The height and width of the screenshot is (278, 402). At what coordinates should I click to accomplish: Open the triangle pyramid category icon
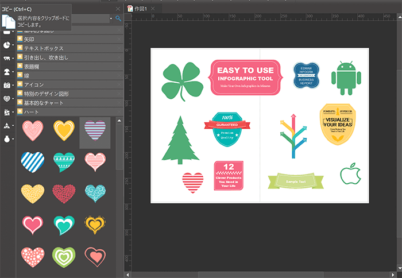[x=7, y=125]
